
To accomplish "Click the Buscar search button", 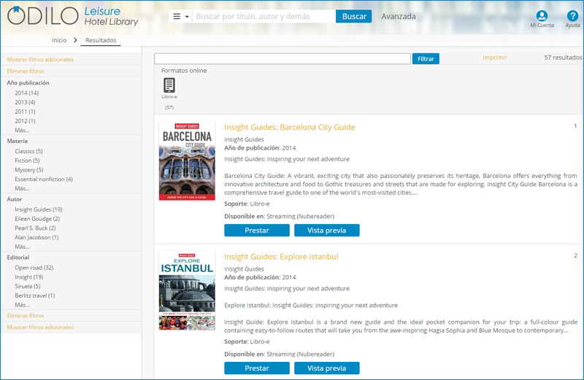I will coord(354,16).
